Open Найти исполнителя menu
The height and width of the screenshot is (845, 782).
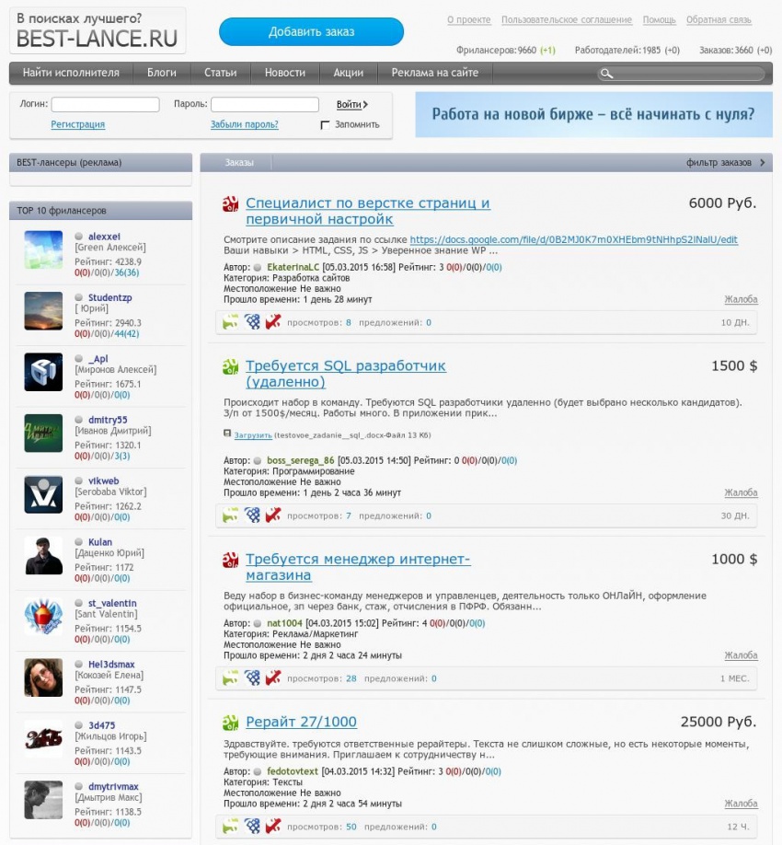click(71, 73)
